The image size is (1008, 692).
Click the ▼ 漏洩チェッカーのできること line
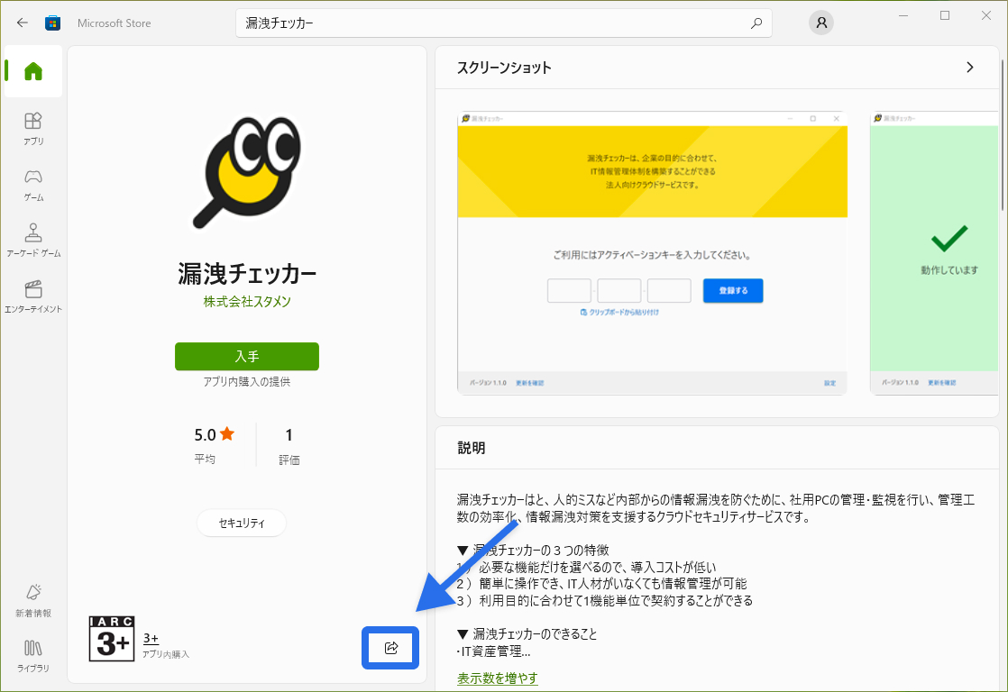coord(527,634)
